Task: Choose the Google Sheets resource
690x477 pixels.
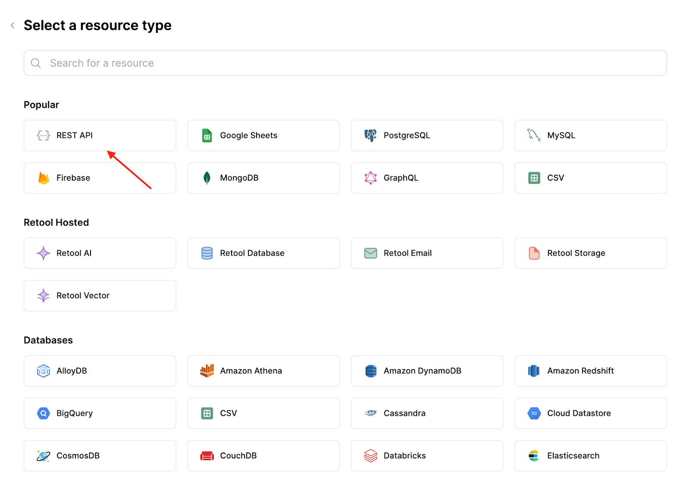Action: coord(263,135)
